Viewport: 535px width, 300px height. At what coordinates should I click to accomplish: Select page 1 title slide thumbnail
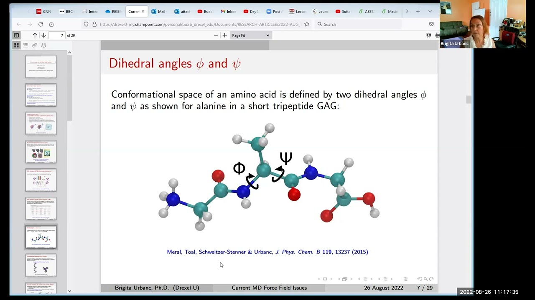[41, 67]
